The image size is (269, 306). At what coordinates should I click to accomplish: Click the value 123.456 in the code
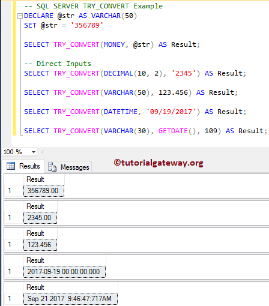pos(173,92)
